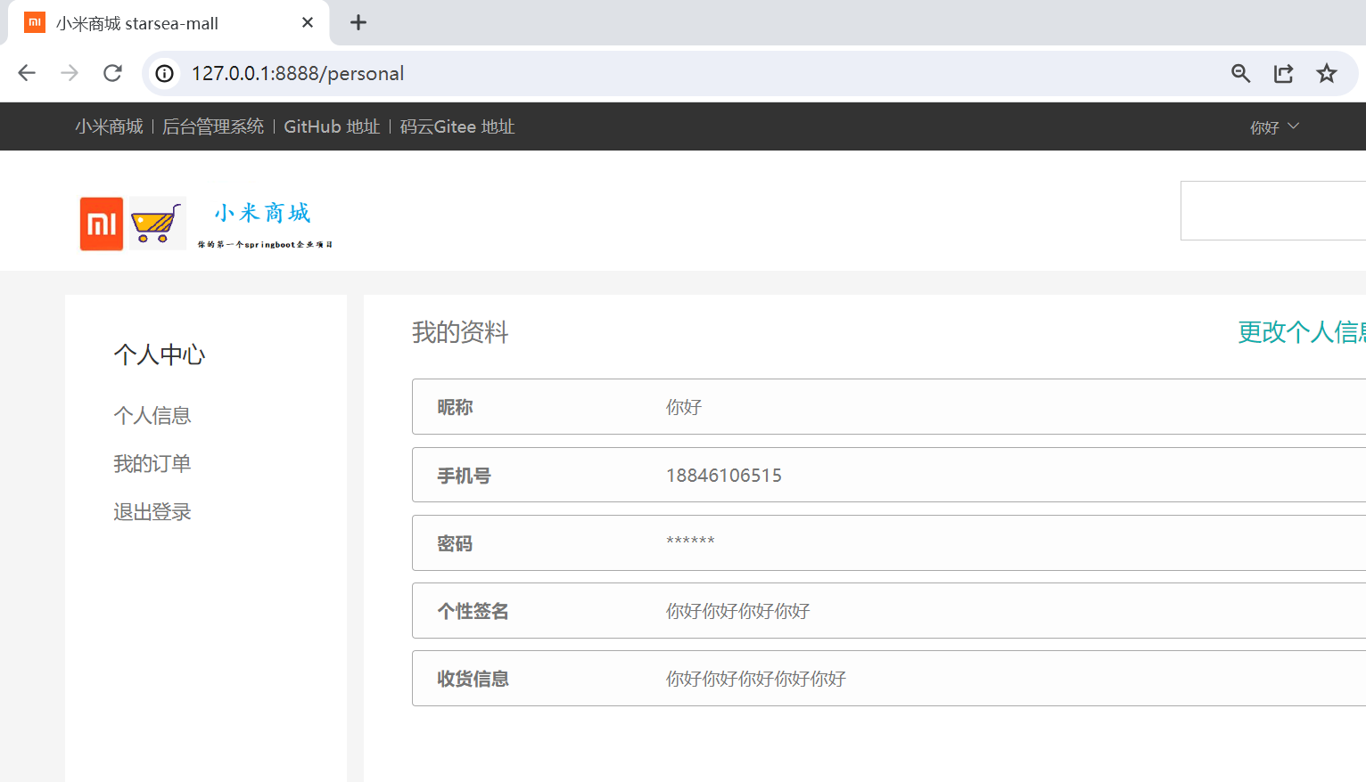Click the share page icon
The image size is (1366, 782).
pyautogui.click(x=1283, y=73)
